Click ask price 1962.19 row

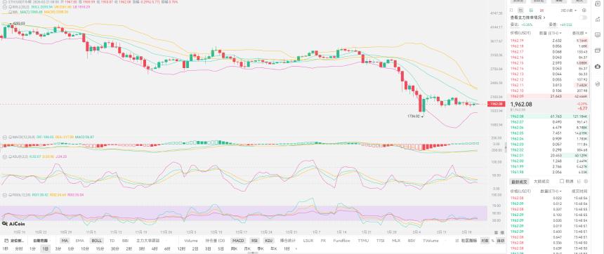coord(549,41)
